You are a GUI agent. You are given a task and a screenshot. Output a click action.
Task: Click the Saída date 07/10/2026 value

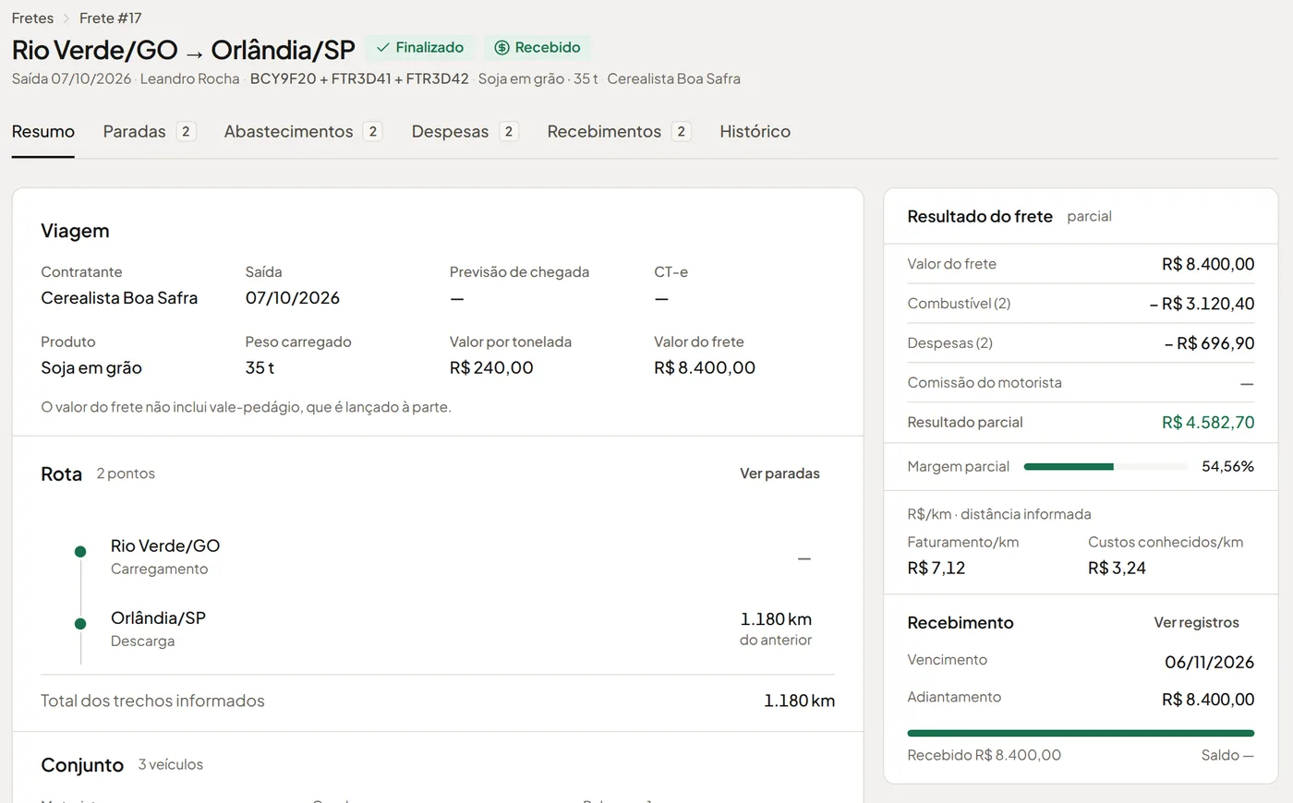(293, 298)
